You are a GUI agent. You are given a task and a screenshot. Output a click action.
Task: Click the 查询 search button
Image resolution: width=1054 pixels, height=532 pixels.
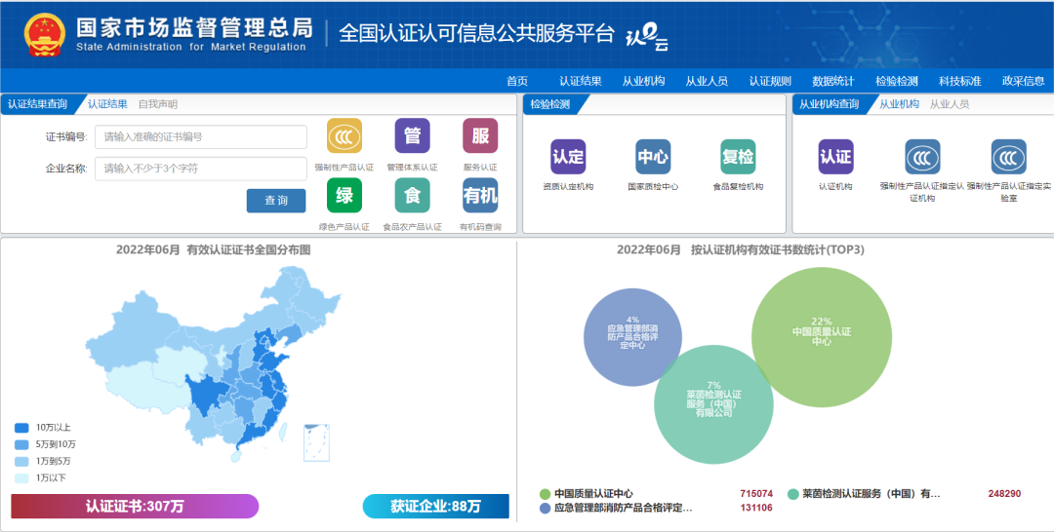coord(276,201)
